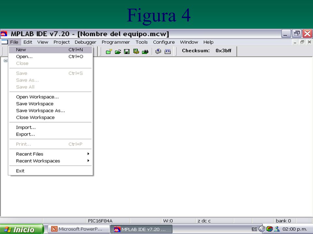Click the ES language indicator in tray
313x234 pixels.
tap(254, 229)
